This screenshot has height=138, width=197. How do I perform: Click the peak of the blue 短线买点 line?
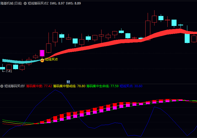[55, 90]
